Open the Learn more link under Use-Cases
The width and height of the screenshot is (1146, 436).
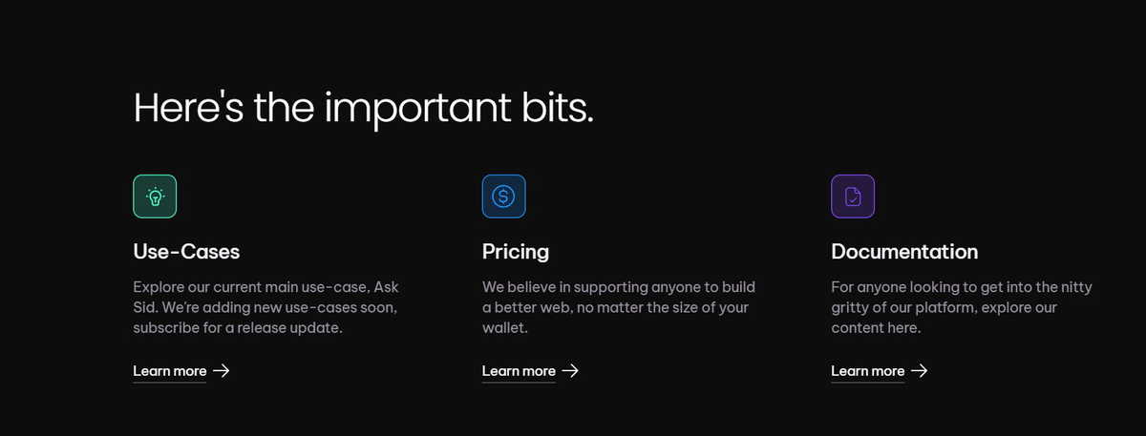tap(169, 371)
